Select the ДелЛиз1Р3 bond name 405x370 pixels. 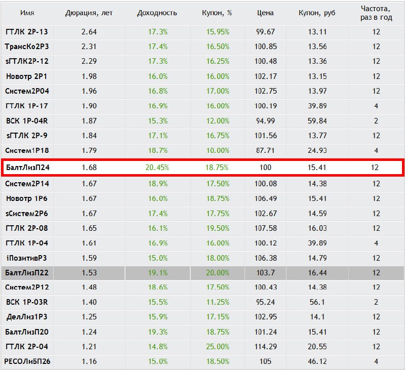point(27,317)
